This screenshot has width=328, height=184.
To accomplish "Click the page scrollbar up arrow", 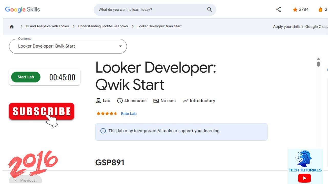I will [x=319, y=59].
